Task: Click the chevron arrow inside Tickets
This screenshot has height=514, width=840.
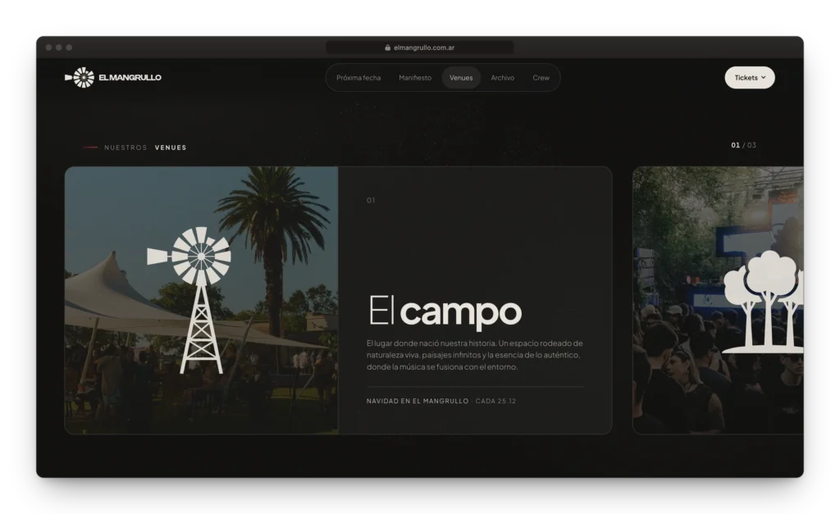Action: click(x=764, y=78)
